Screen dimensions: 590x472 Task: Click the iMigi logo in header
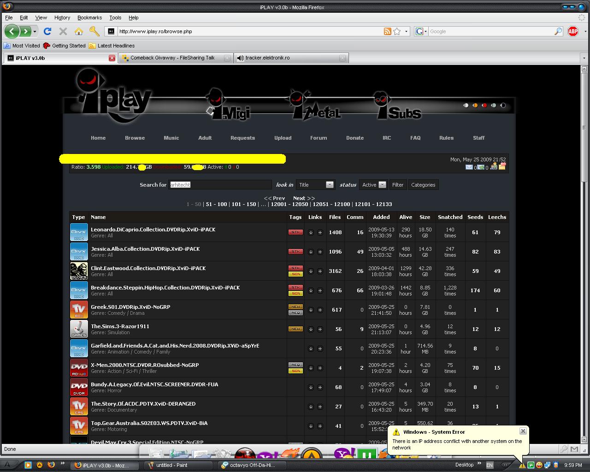click(228, 105)
